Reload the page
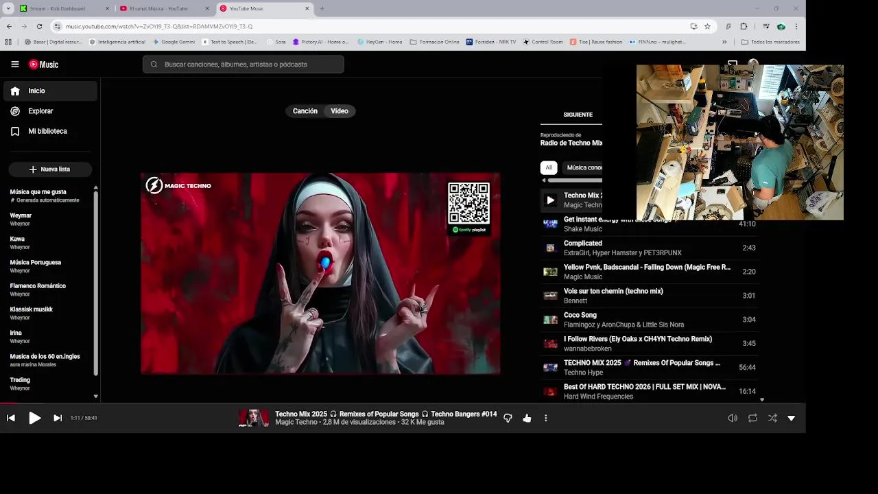The image size is (878, 494). (39, 26)
